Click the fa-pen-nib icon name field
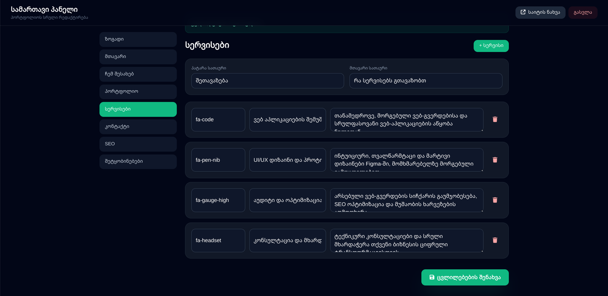The image size is (608, 296). pyautogui.click(x=218, y=160)
